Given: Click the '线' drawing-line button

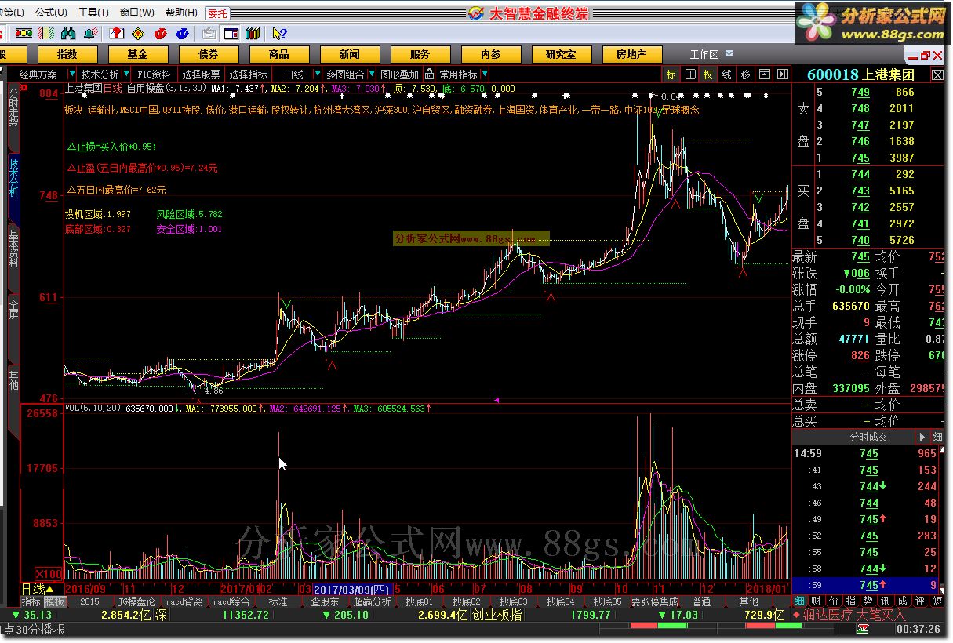Looking at the screenshot, I should point(727,74).
